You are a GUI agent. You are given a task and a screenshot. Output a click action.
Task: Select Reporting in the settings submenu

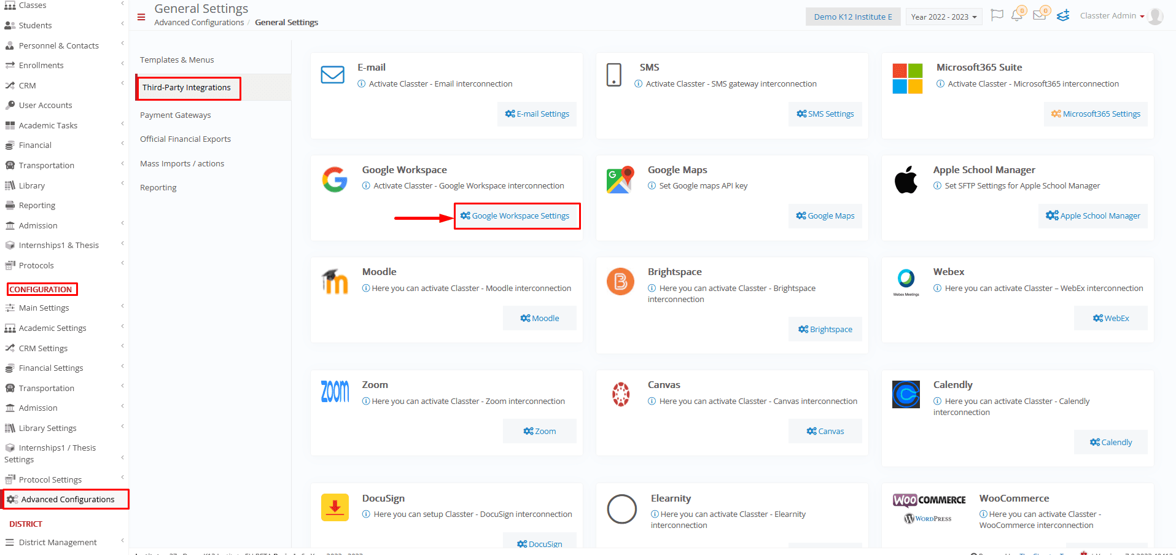tap(158, 187)
